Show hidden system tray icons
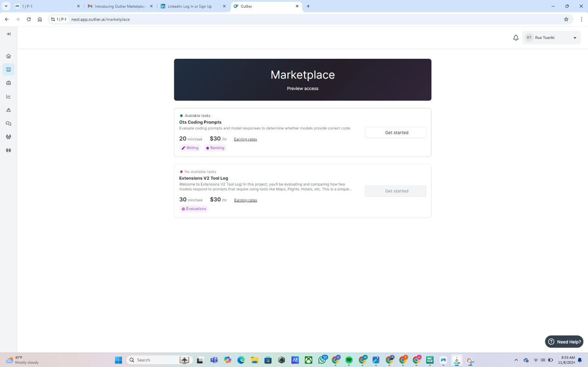The image size is (588, 367). pyautogui.click(x=516, y=360)
